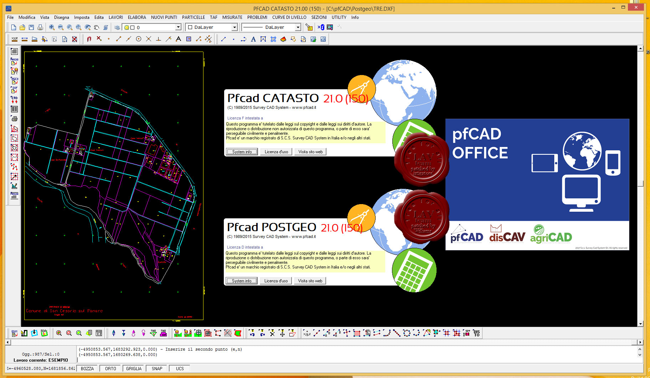Click the ASCII import icon in sidebar
The height and width of the screenshot is (378, 650).
click(x=14, y=81)
